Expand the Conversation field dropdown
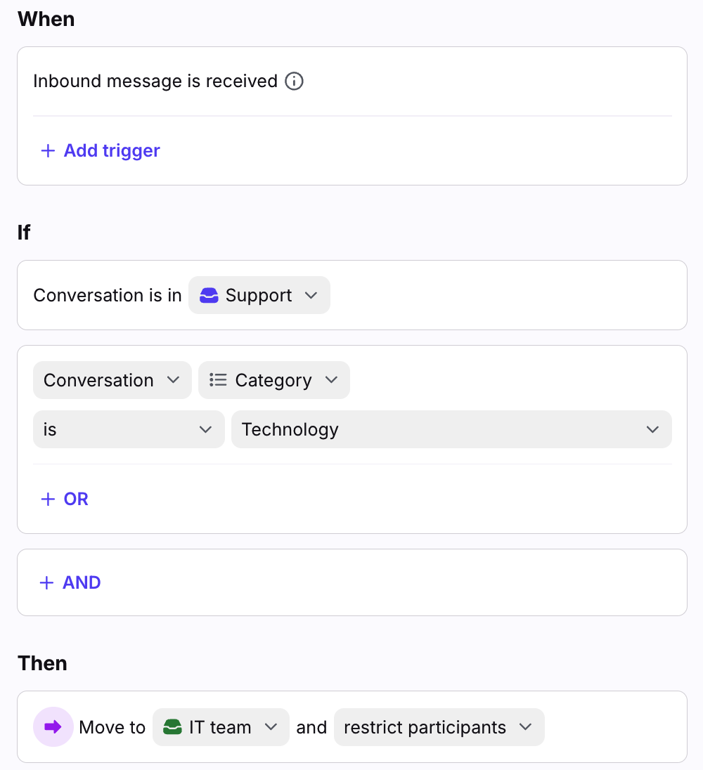 112,380
